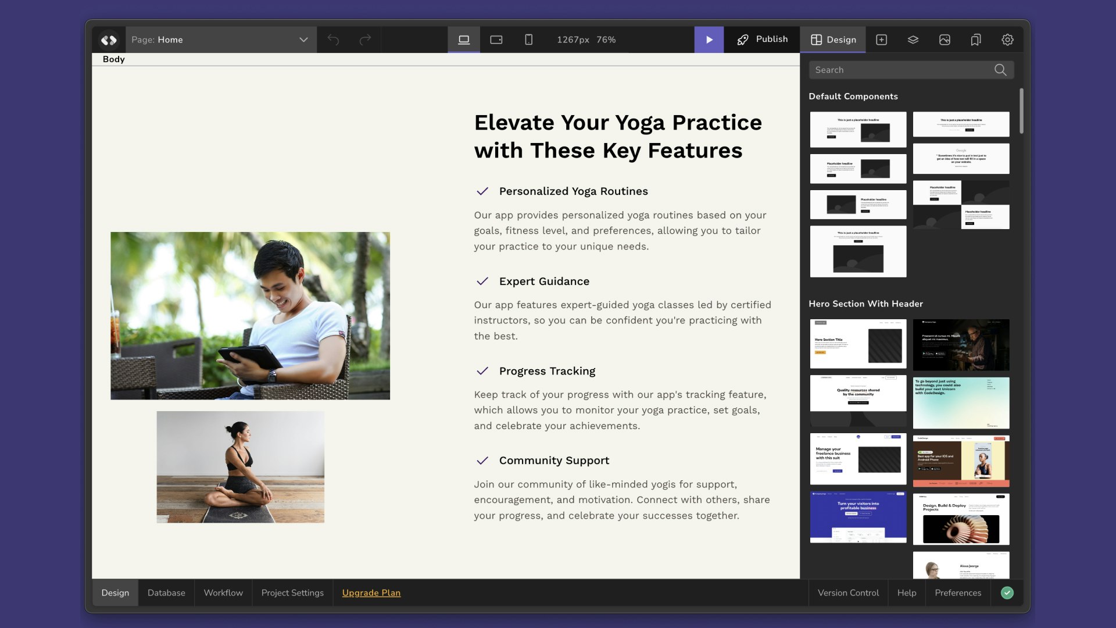The width and height of the screenshot is (1116, 628).
Task: Start preview with the play button
Action: coord(709,40)
